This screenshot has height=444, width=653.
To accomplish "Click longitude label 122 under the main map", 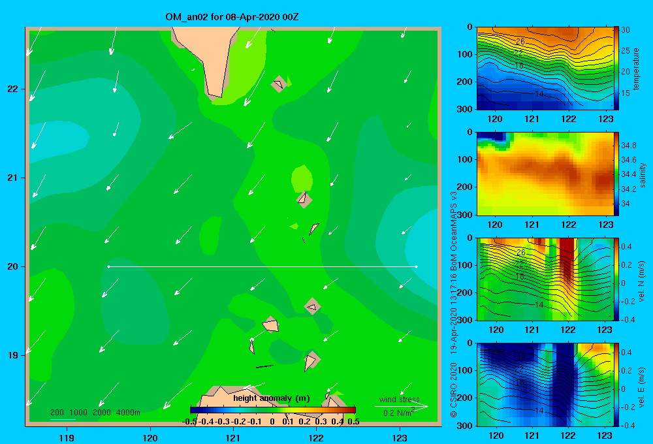I will coord(316,437).
